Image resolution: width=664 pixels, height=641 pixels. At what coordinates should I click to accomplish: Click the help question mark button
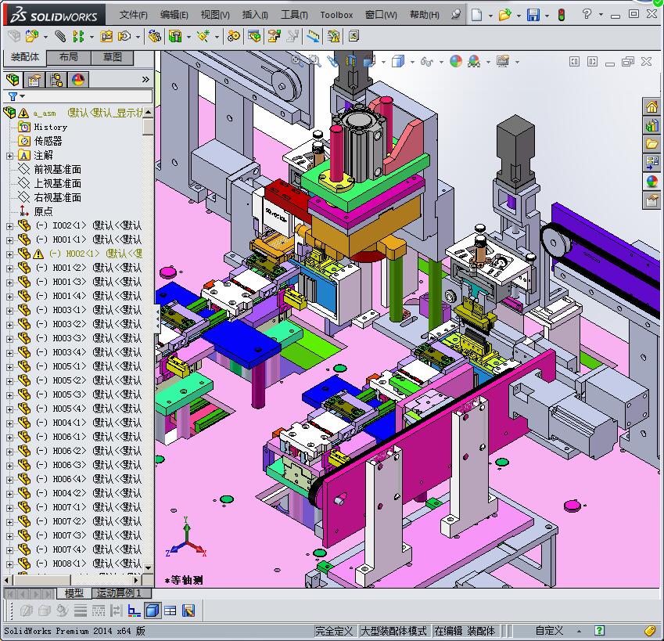click(x=586, y=15)
